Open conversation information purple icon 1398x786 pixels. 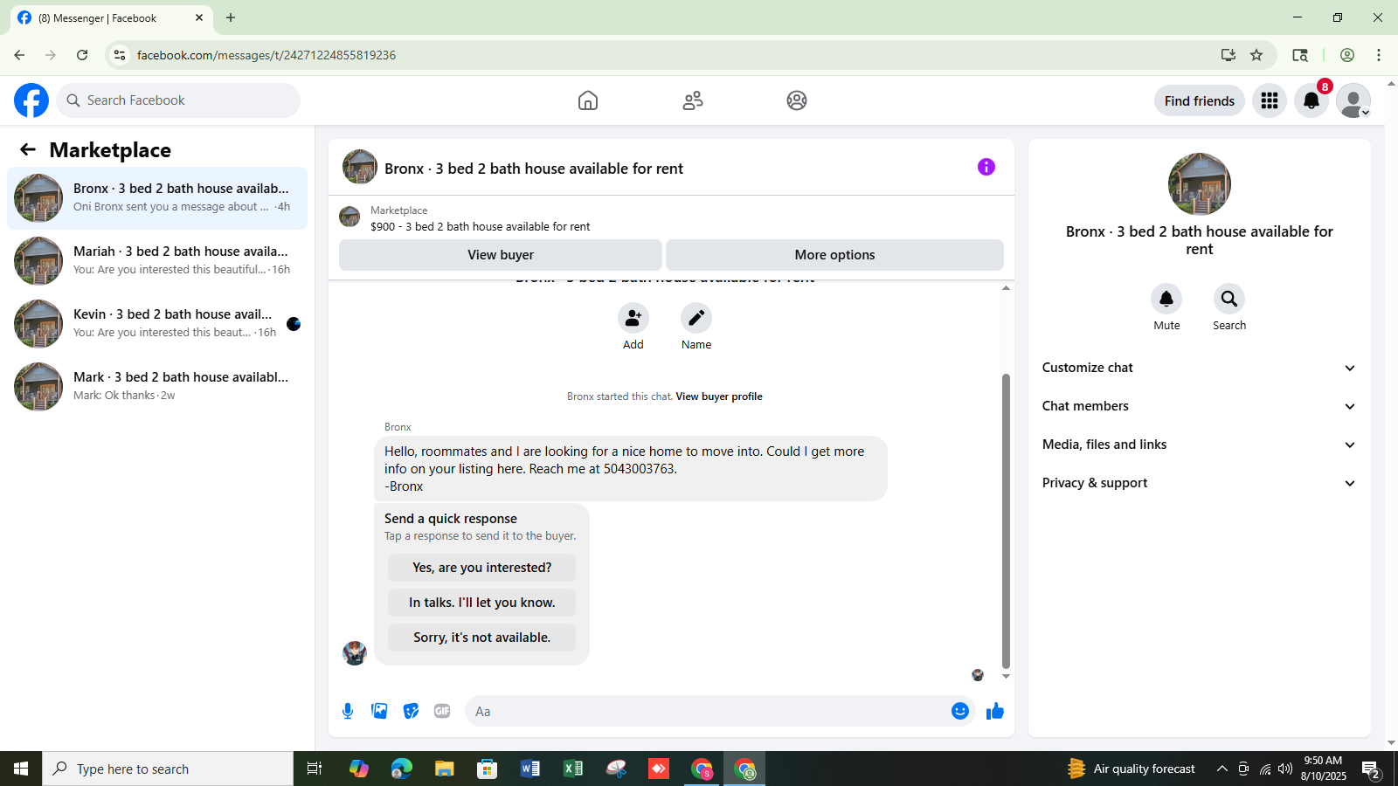point(986,167)
